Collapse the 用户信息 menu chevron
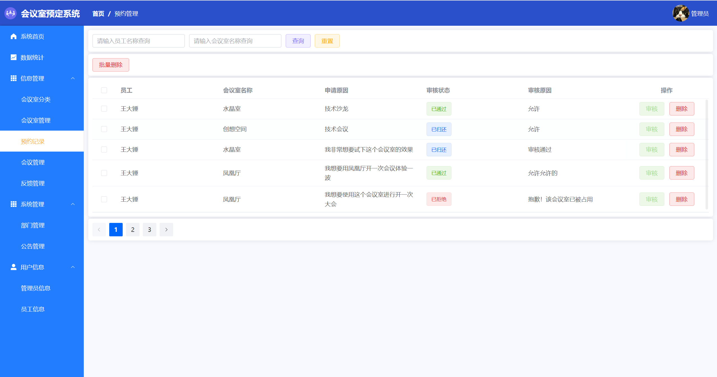The width and height of the screenshot is (717, 377). (73, 267)
